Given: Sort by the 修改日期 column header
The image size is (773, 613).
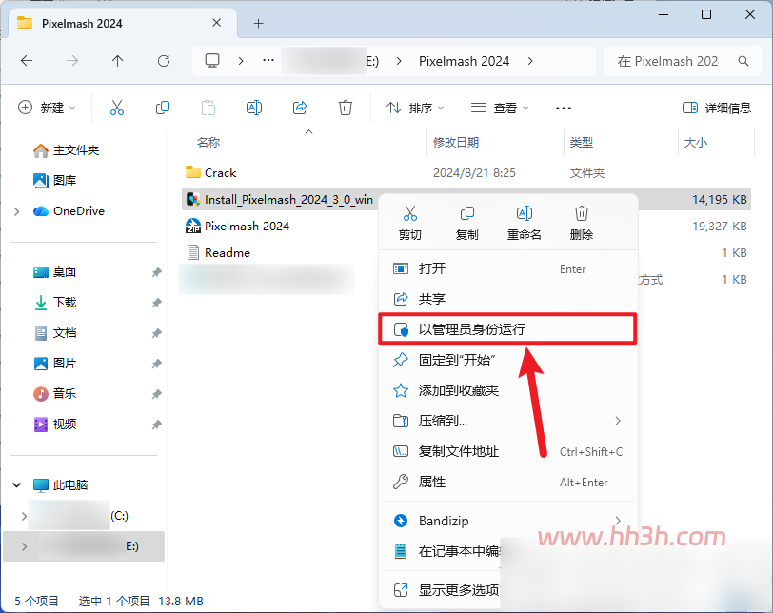Looking at the screenshot, I should tap(455, 143).
